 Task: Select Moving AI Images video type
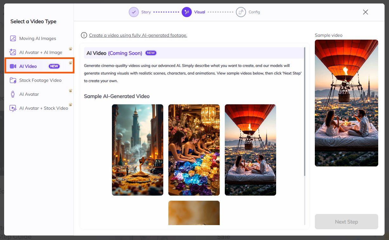coord(39,38)
